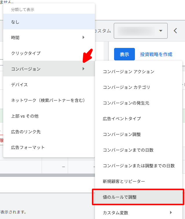Image resolution: width=185 pixels, height=219 pixels.
Task: Expand arrow next to 時間
Action: coord(83,37)
